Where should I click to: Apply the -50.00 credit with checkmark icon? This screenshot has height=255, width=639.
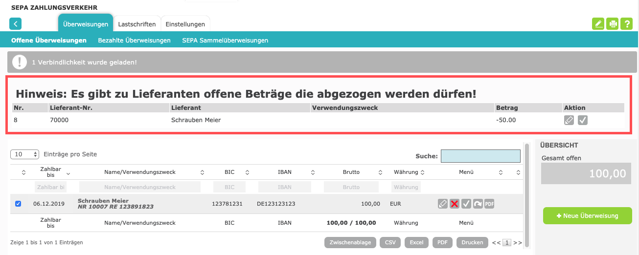582,120
